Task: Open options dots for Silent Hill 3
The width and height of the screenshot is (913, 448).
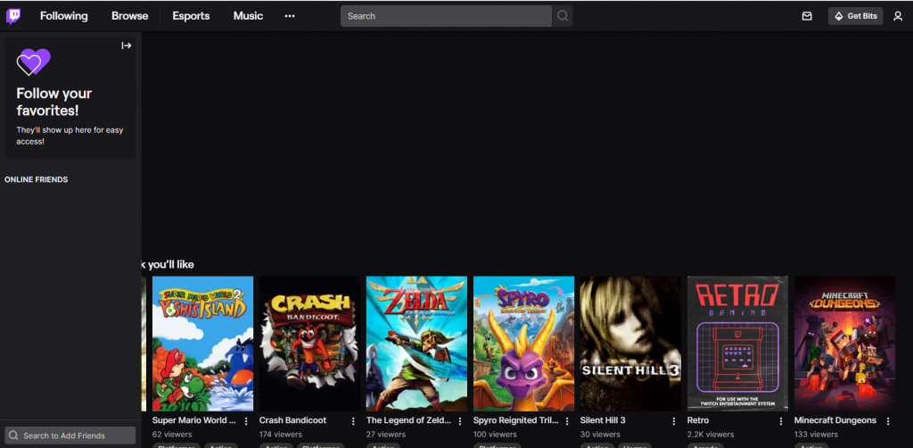Action: coord(674,421)
